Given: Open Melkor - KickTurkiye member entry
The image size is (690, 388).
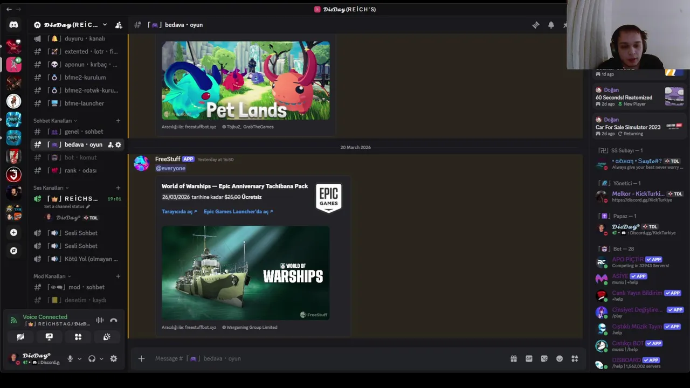Looking at the screenshot, I should [640, 197].
